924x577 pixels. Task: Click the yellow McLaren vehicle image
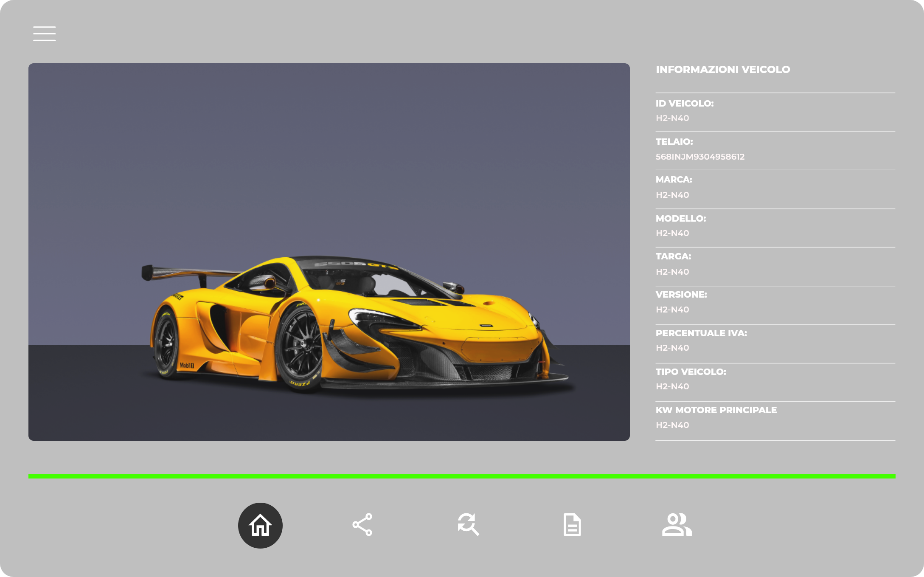pos(329,252)
